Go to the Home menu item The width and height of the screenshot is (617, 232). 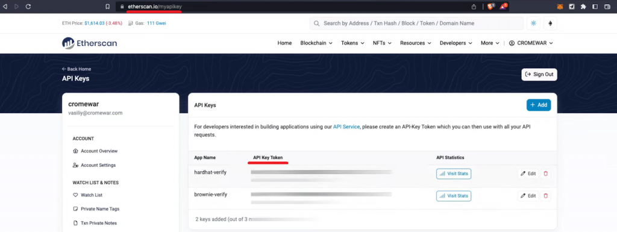click(x=284, y=43)
